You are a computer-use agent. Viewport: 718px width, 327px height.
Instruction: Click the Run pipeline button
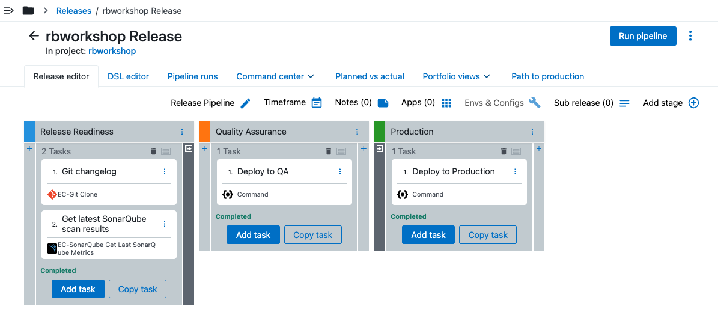click(643, 36)
